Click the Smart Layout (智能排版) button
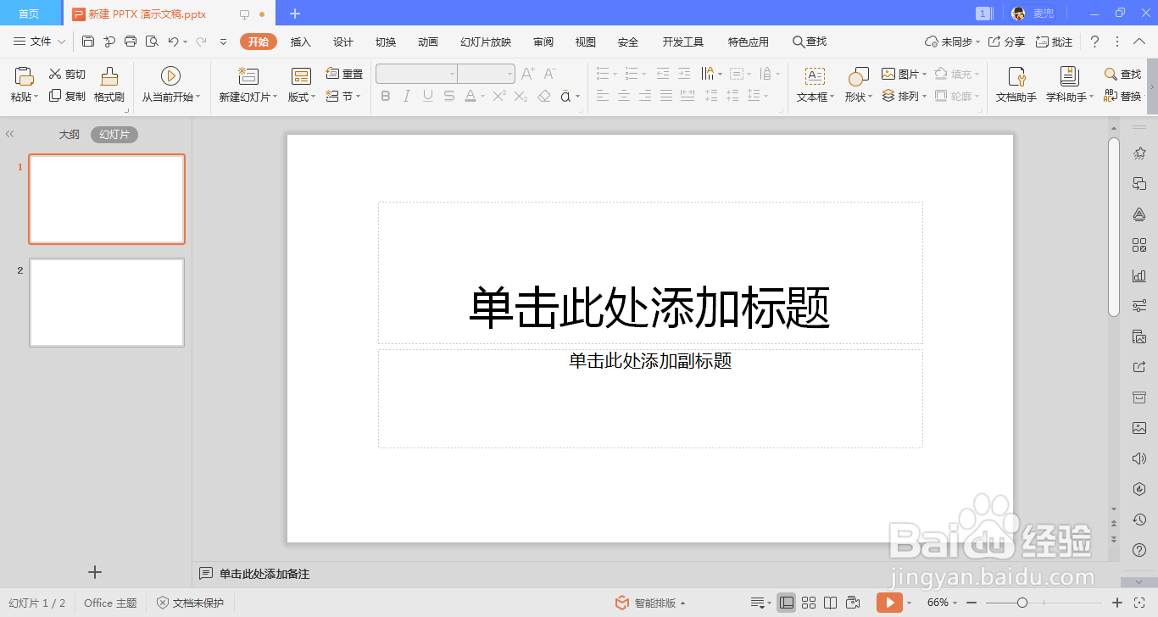The width and height of the screenshot is (1158, 617). 650,603
